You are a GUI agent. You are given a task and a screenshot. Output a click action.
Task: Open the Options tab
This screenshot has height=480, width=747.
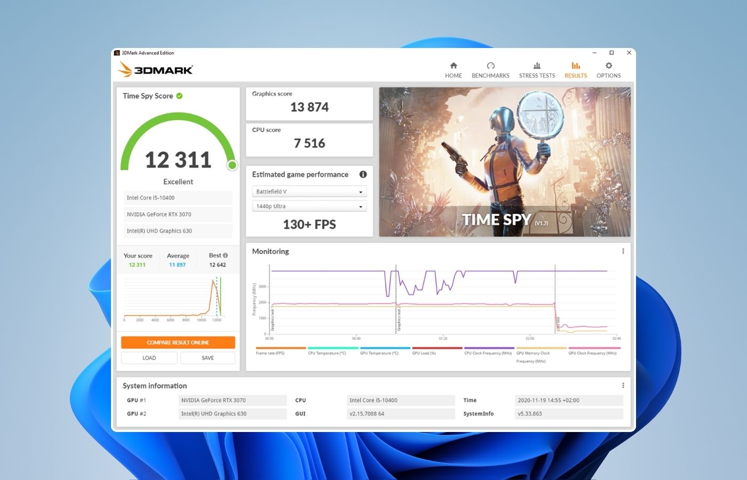(609, 70)
